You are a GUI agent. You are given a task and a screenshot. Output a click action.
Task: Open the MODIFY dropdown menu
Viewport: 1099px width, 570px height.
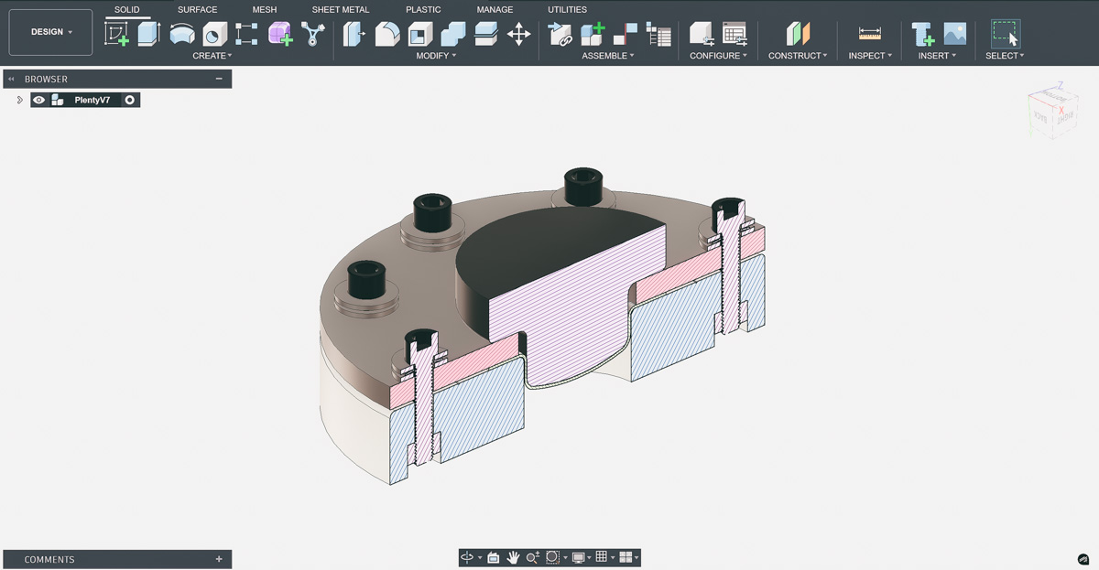437,56
